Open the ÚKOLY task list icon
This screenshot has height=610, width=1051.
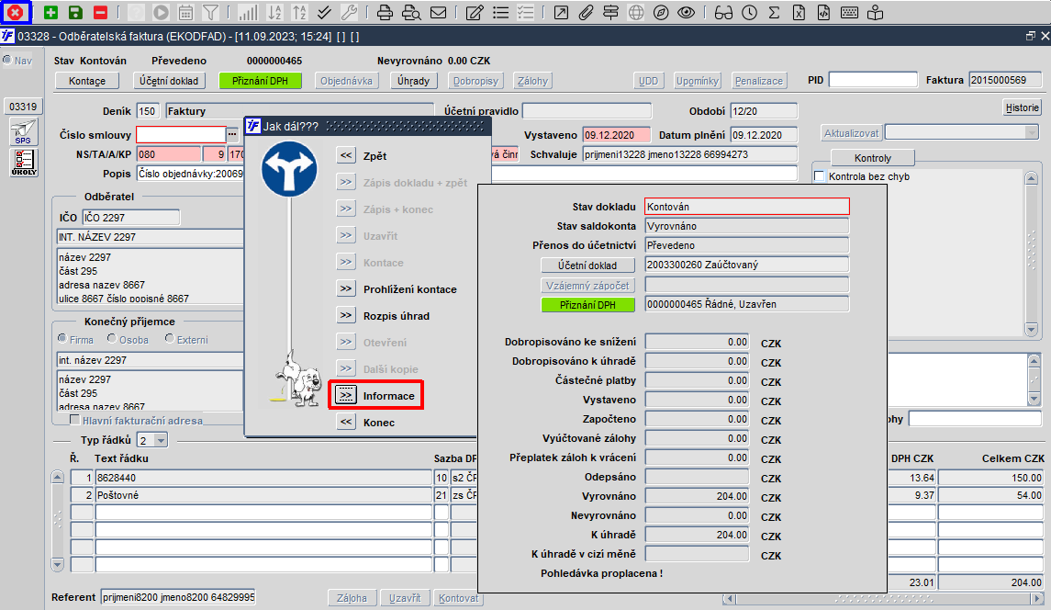[x=23, y=163]
